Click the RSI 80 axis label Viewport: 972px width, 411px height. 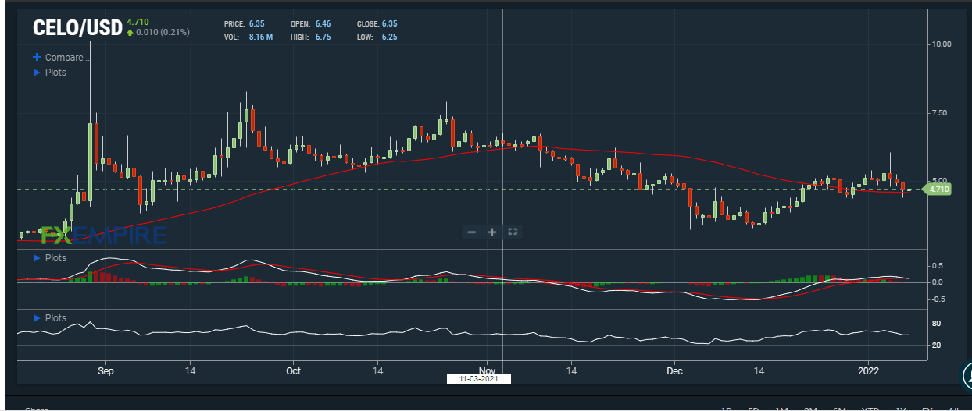936,324
